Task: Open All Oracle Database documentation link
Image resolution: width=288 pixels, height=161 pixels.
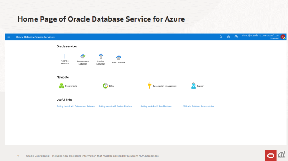Action: click(x=198, y=106)
